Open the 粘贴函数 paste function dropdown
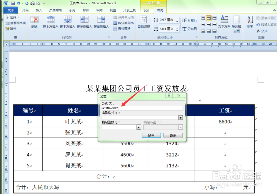Screen dimensions: 277x194 (139, 127)
